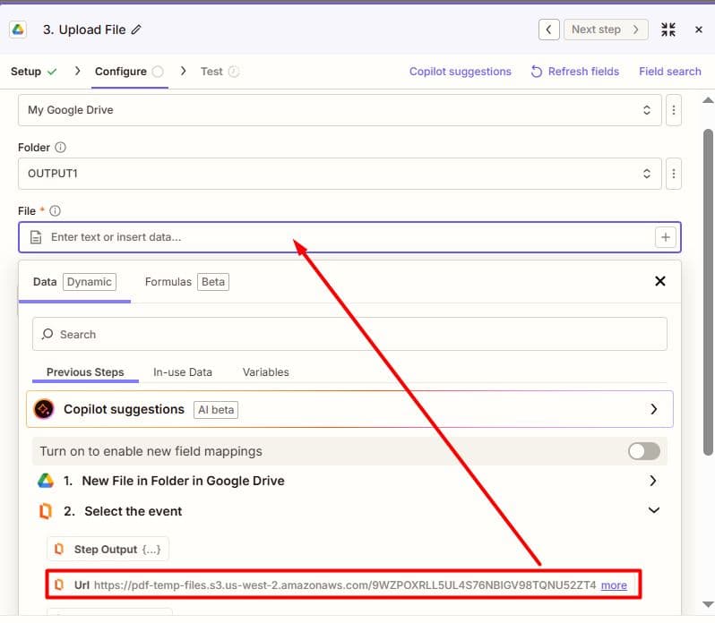Enable the new field mappings toggle

[x=643, y=451]
